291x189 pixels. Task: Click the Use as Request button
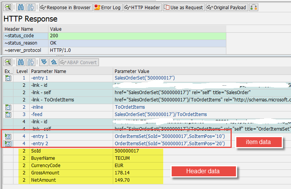click(x=183, y=7)
